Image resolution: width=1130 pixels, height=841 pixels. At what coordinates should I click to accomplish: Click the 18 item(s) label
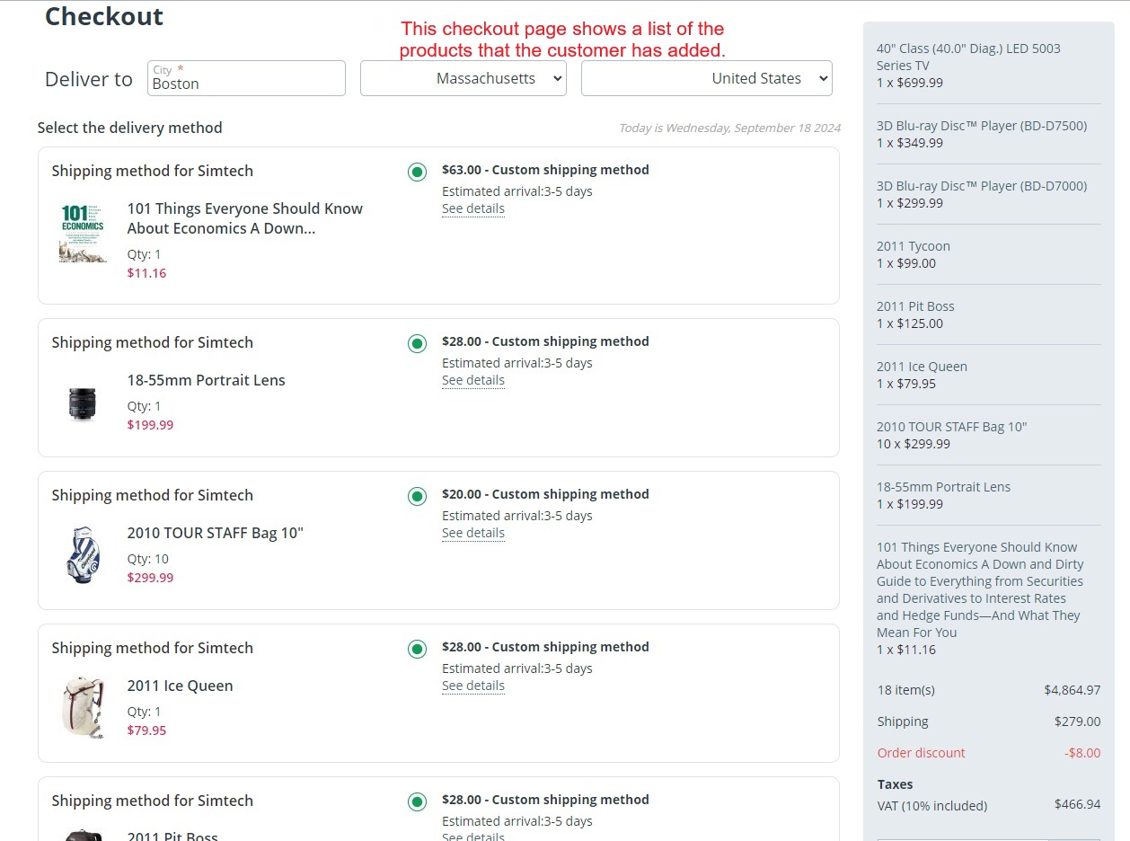[906, 690]
